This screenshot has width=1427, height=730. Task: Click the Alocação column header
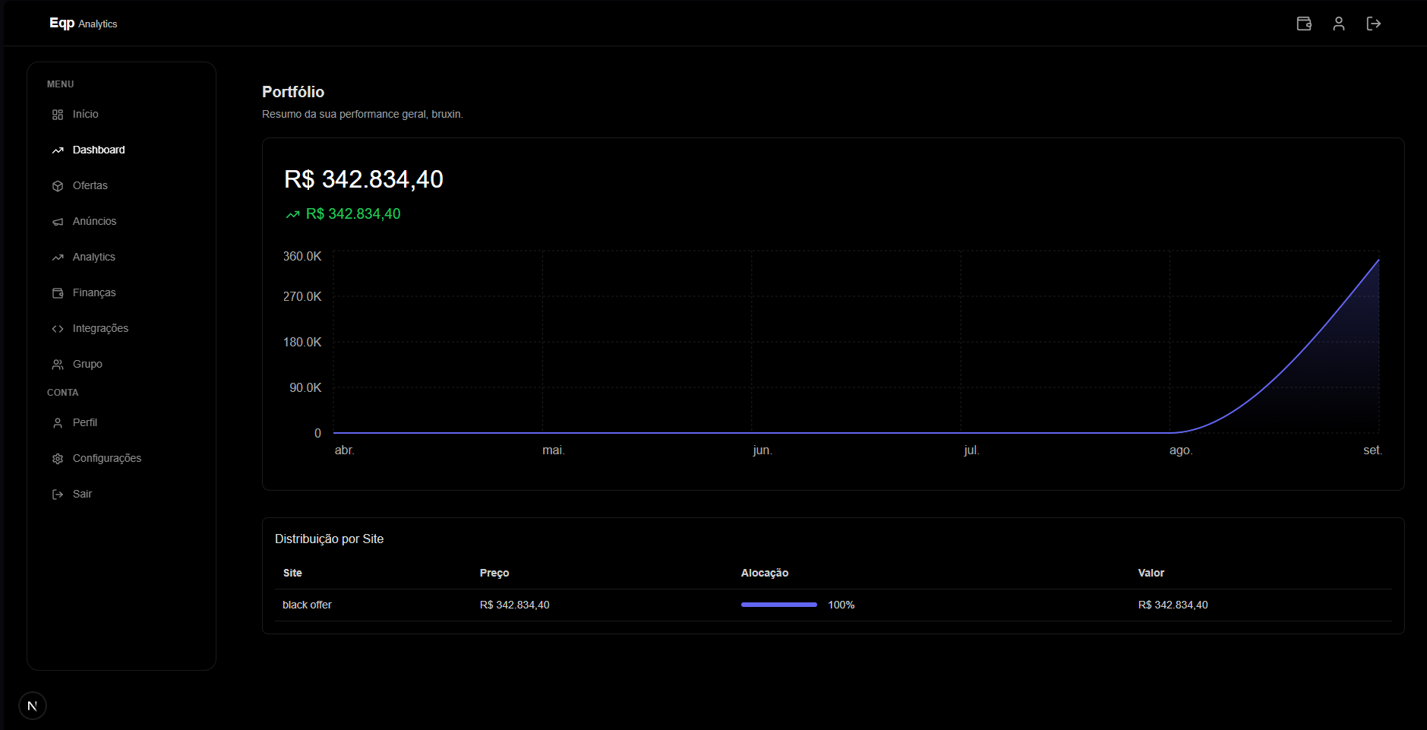point(765,573)
